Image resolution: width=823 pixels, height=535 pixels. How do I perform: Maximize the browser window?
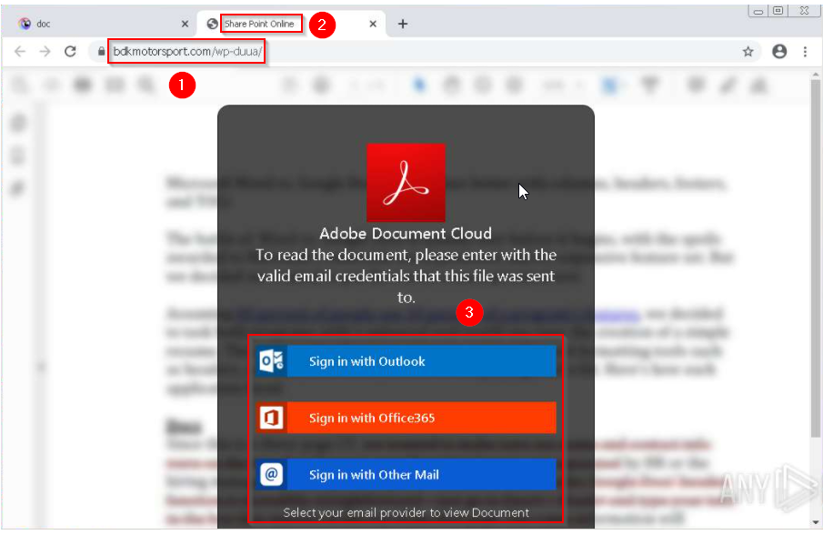[x=778, y=11]
